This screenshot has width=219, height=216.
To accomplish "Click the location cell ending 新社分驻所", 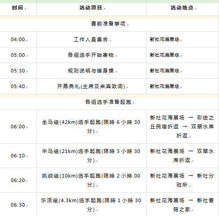I will 182,180.
